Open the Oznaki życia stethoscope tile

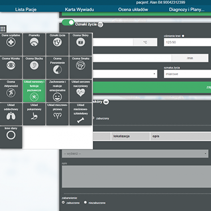[x=57, y=44]
